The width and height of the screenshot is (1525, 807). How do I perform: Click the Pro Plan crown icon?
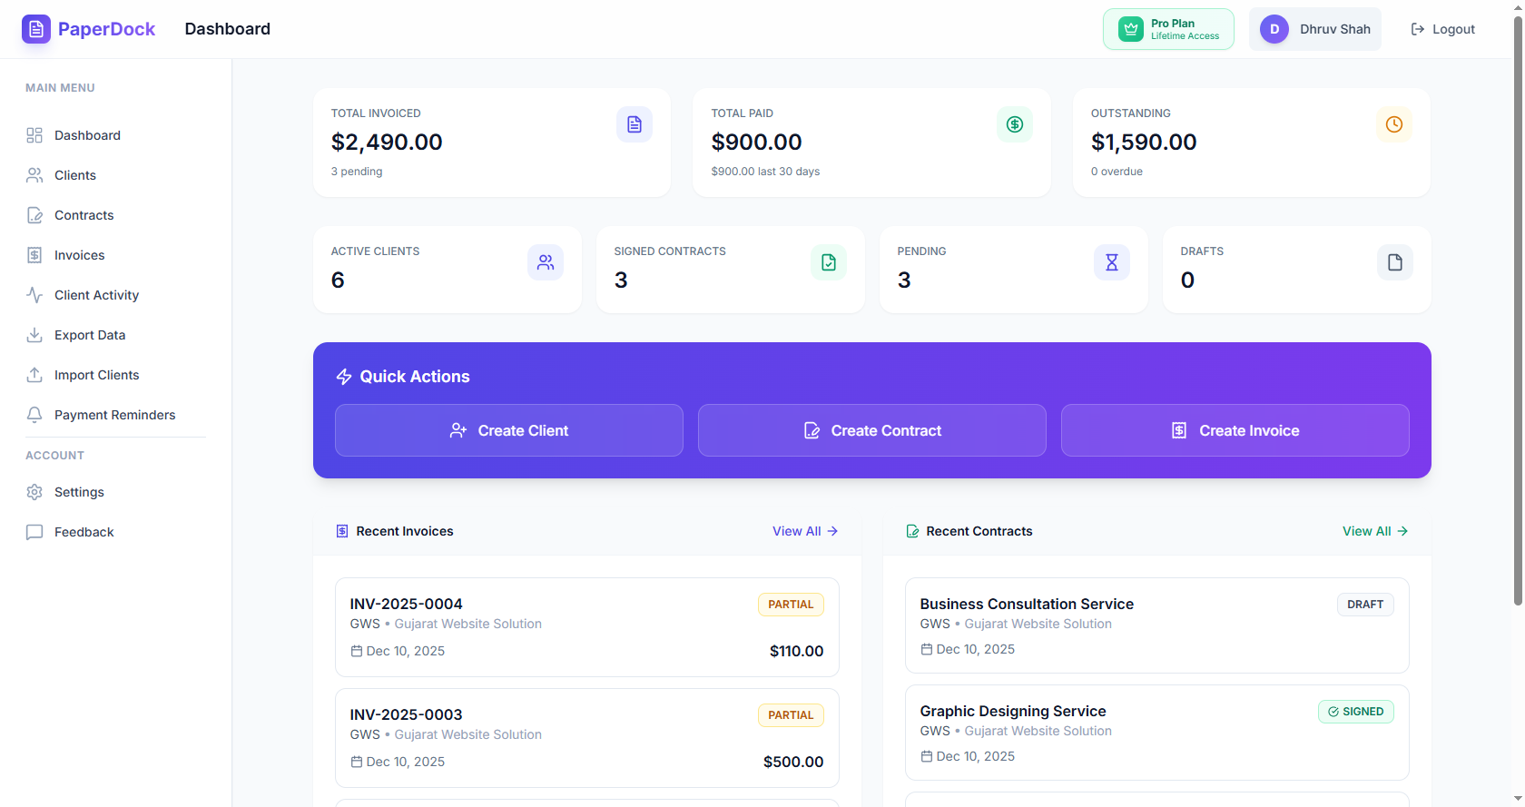pyautogui.click(x=1131, y=29)
